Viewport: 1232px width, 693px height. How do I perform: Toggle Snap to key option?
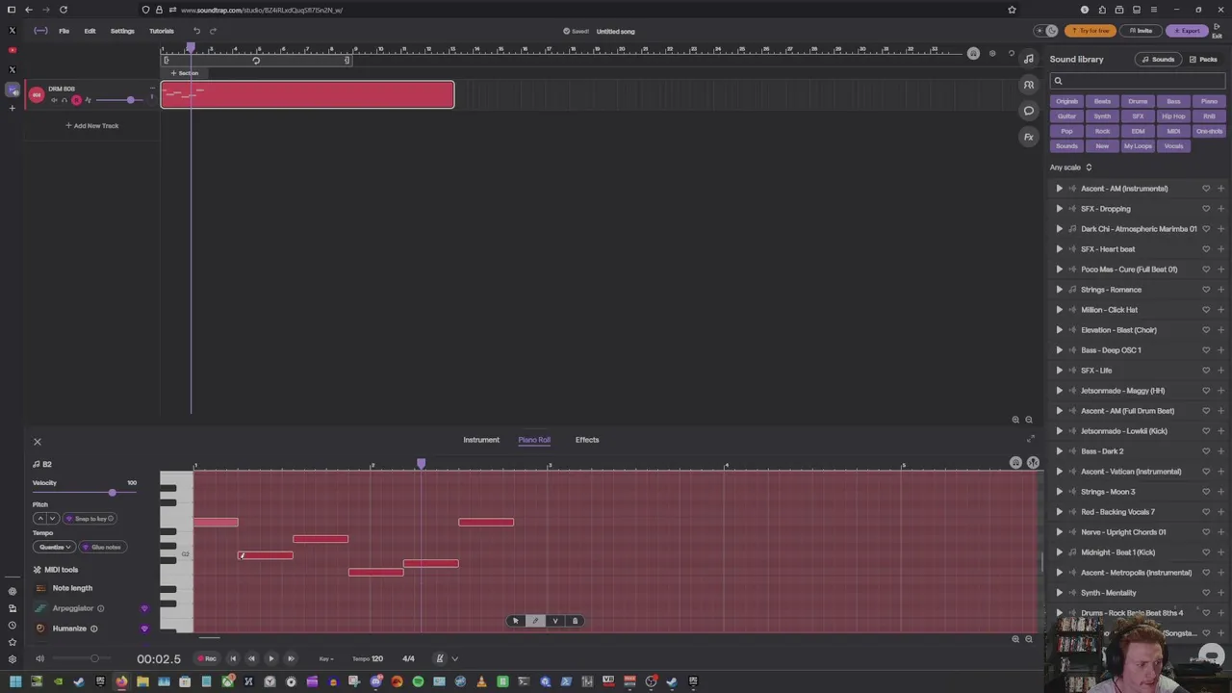point(90,519)
